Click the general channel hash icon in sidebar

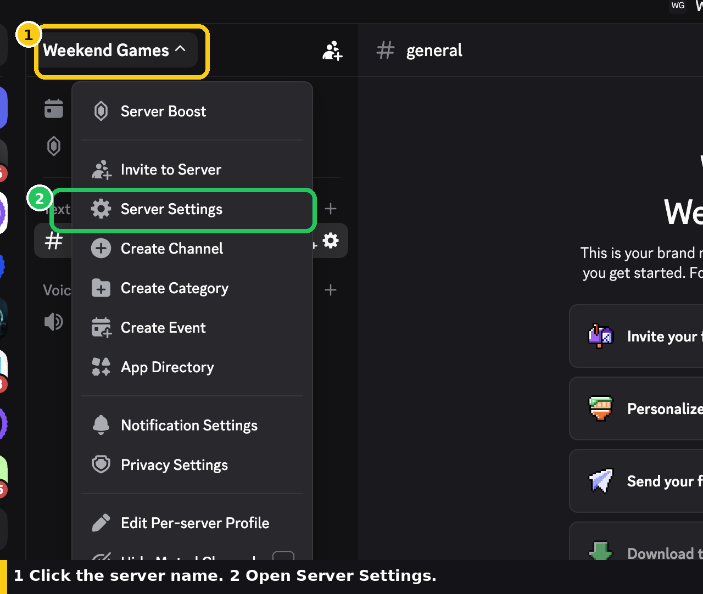tap(54, 240)
